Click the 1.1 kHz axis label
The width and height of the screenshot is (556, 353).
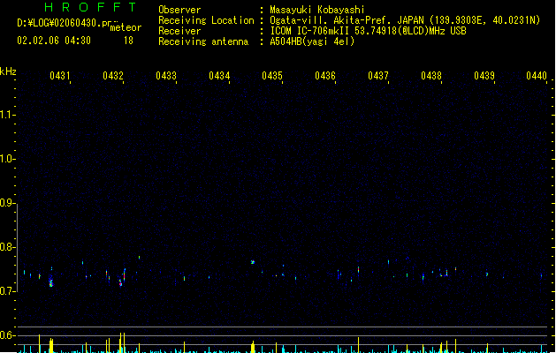tap(7, 115)
